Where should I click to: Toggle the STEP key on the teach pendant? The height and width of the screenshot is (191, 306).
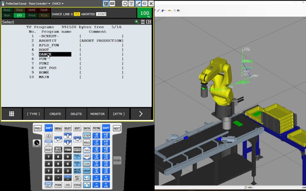(x=87, y=135)
